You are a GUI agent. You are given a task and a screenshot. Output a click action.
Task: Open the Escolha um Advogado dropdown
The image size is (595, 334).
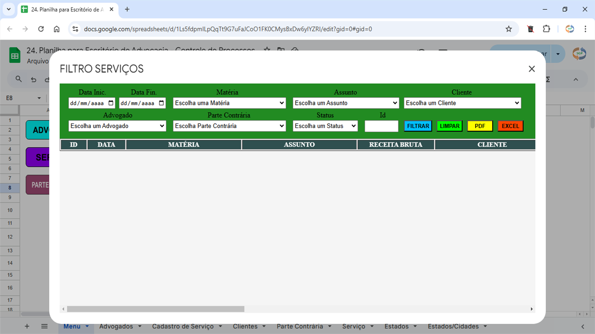(x=117, y=126)
